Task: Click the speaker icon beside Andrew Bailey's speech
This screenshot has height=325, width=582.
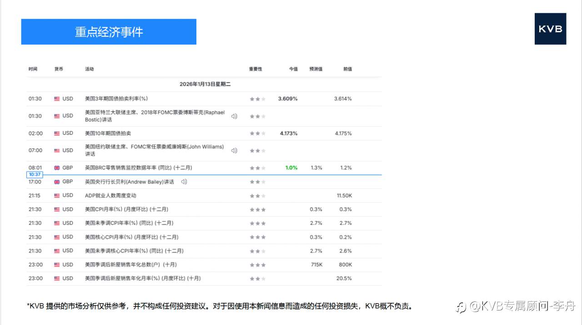Action: [x=185, y=182]
